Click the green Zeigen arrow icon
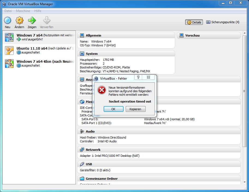Viewport: 249px width, 192px height. [x=32, y=20]
